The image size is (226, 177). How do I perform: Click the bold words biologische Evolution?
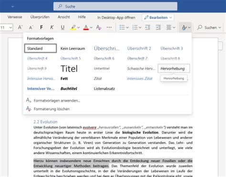tap(140, 133)
